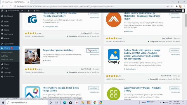The height and width of the screenshot is (105, 187).
Task: Open IRIS ACADEMIA site home link
Action: click(x=12, y=10)
